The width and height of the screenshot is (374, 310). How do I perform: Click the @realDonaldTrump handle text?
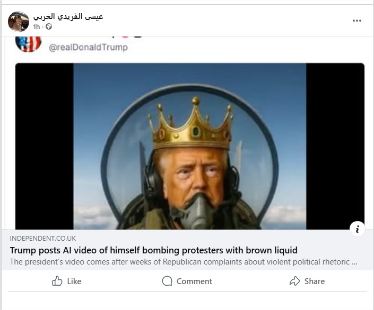pyautogui.click(x=88, y=48)
